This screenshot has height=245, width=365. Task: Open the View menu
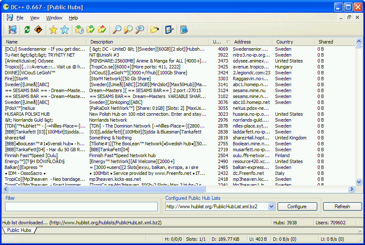[x=35, y=18]
